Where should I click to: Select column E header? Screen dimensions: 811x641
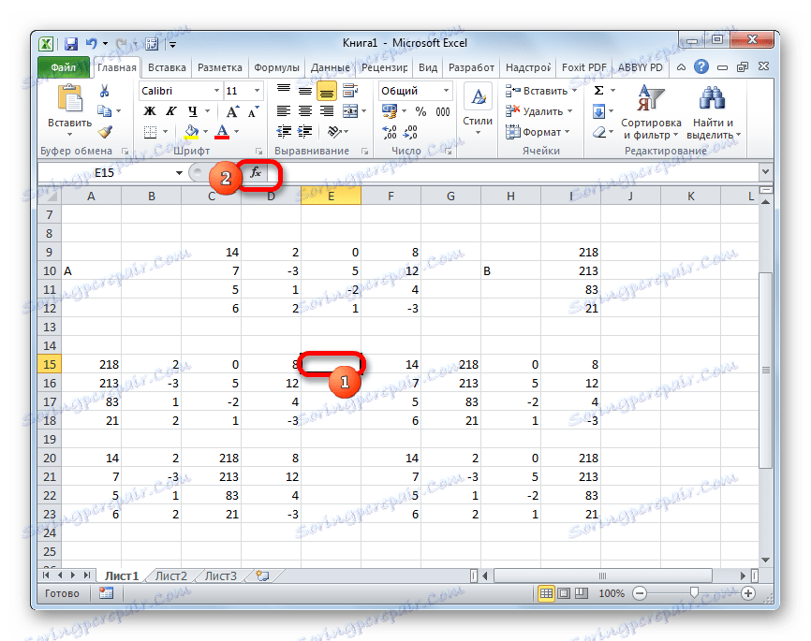coord(331,196)
